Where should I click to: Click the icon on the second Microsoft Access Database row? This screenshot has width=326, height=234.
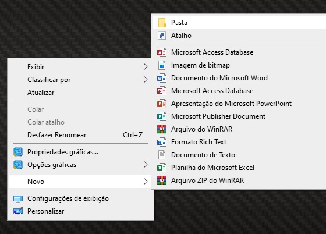[x=162, y=91]
